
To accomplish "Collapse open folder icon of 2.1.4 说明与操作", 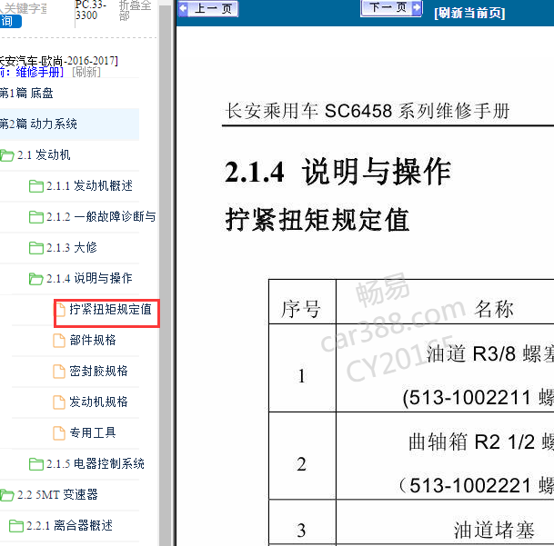I will tap(36, 279).
